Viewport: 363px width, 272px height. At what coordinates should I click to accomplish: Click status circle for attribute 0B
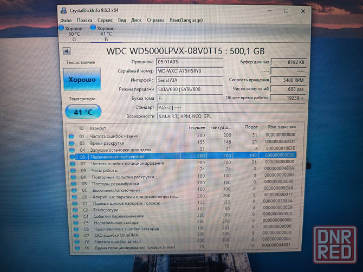click(x=74, y=184)
